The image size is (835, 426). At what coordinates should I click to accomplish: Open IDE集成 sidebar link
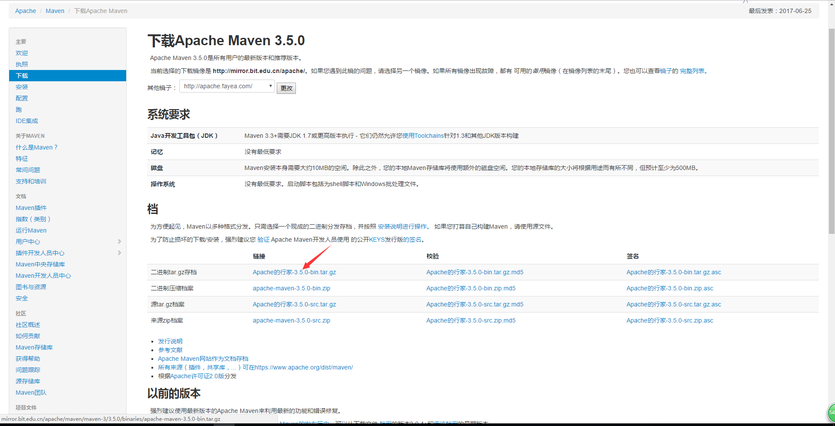[27, 121]
